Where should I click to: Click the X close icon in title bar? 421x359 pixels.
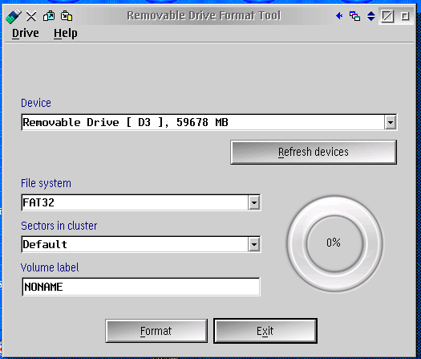pyautogui.click(x=31, y=16)
